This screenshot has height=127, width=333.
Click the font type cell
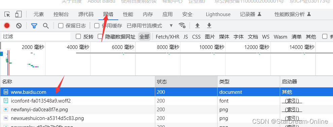point(249,101)
